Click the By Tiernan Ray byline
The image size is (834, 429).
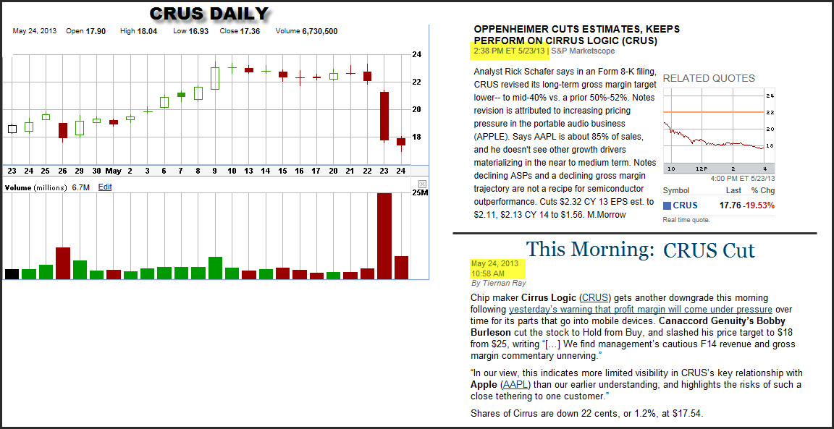pos(498,284)
